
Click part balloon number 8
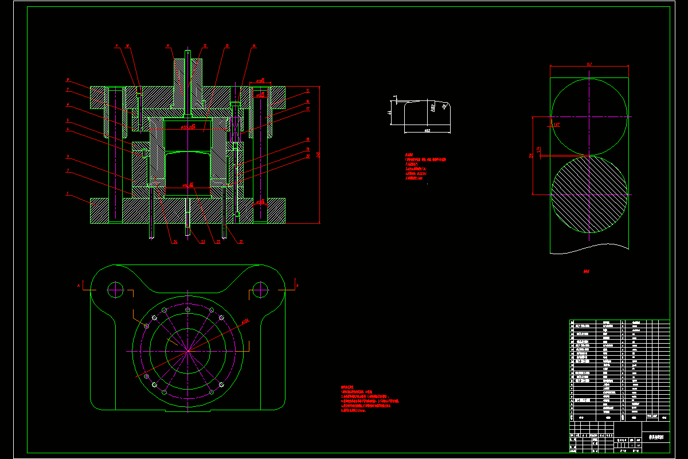coord(68,80)
